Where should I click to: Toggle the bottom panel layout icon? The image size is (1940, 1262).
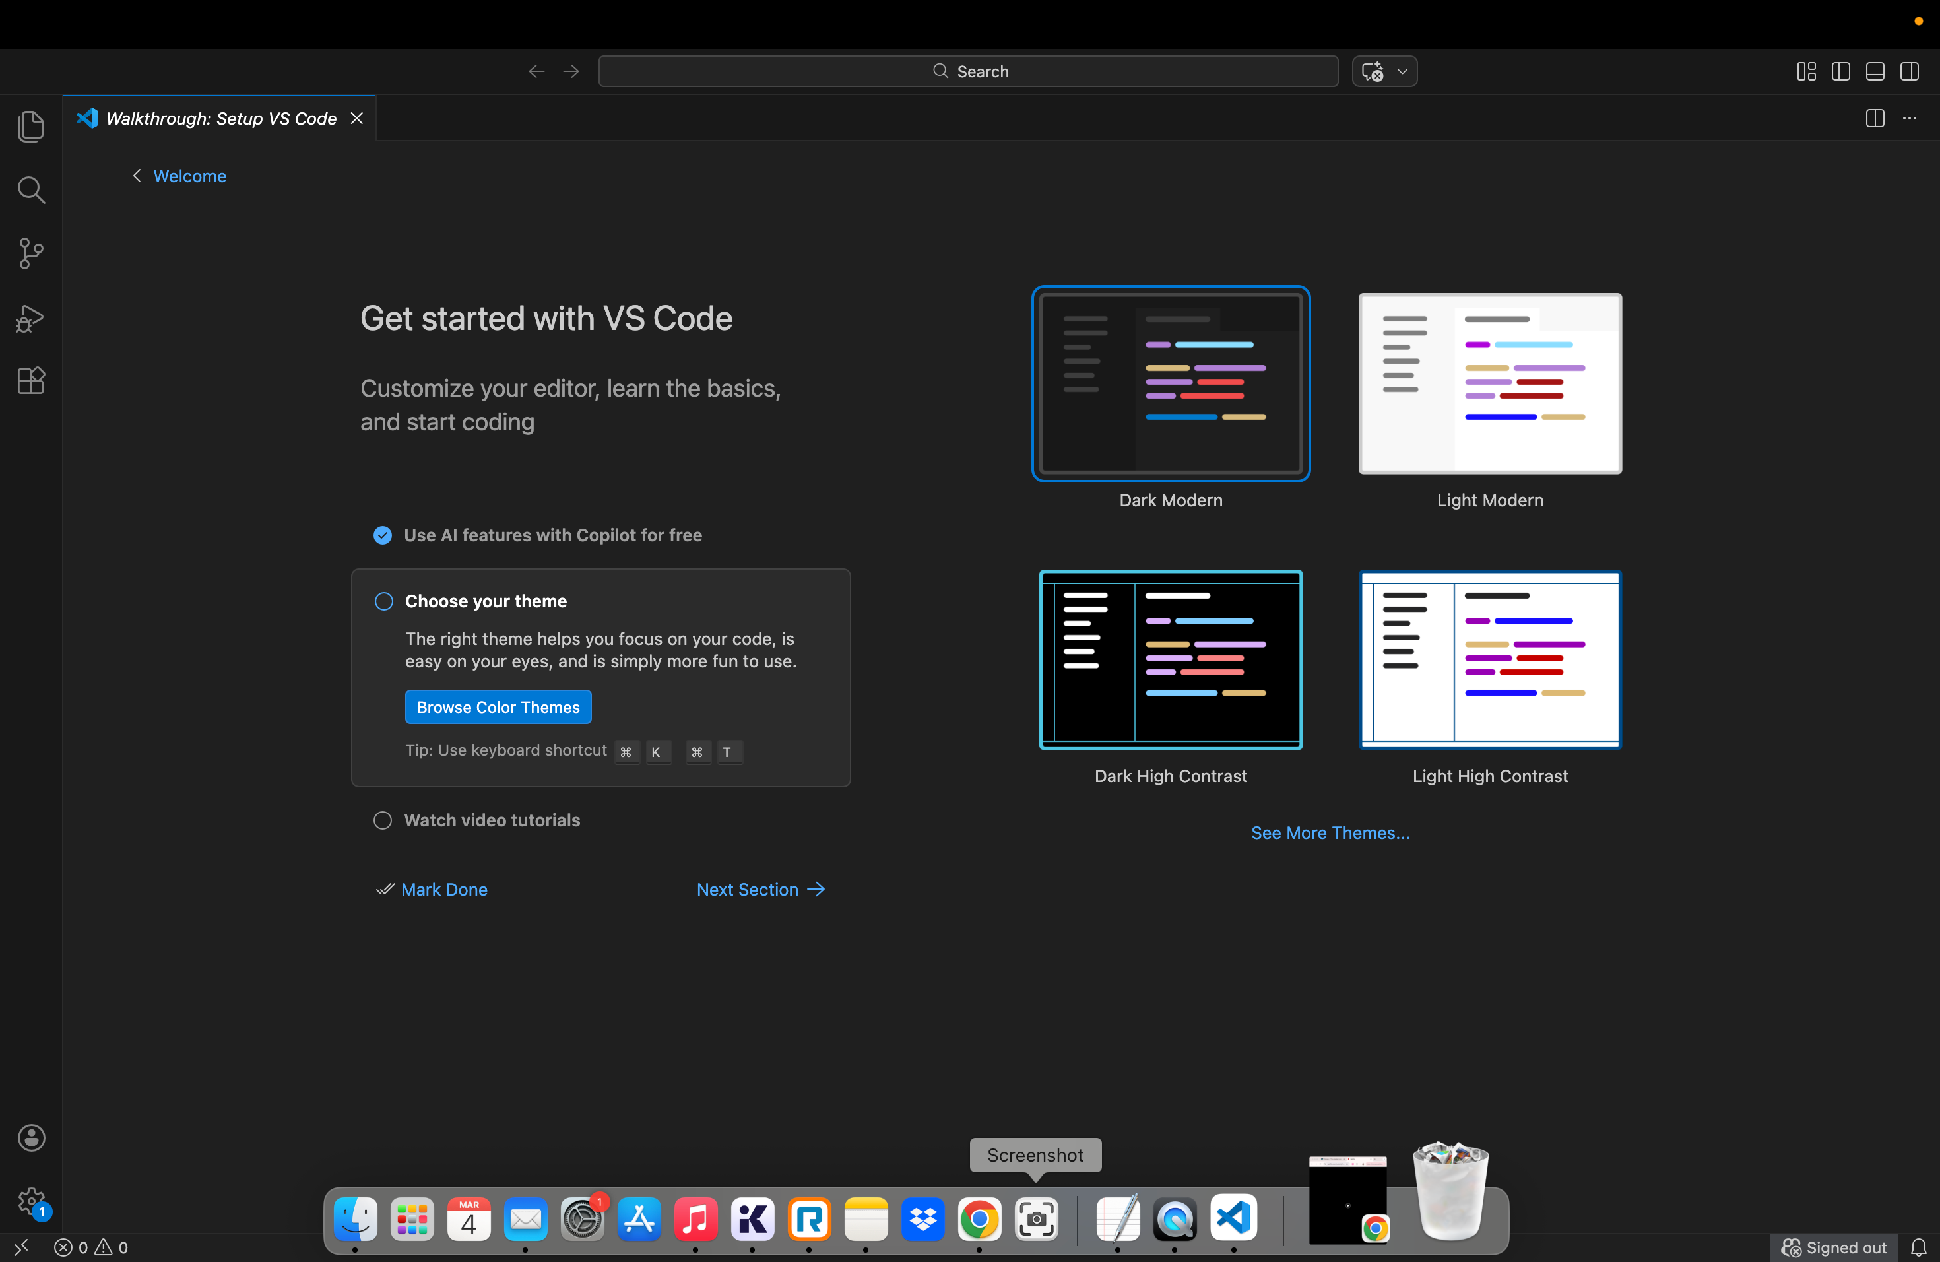1874,72
